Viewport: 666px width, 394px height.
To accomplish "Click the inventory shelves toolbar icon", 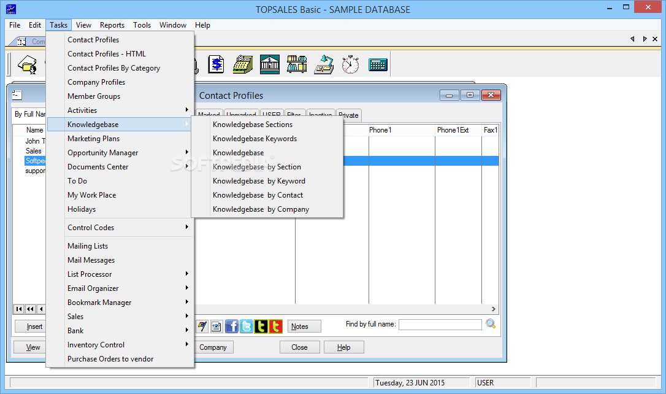I will (297, 64).
